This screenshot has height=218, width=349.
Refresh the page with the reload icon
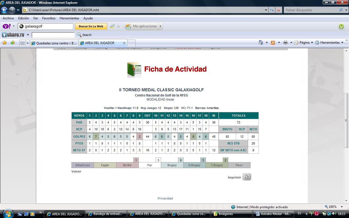[272, 10]
